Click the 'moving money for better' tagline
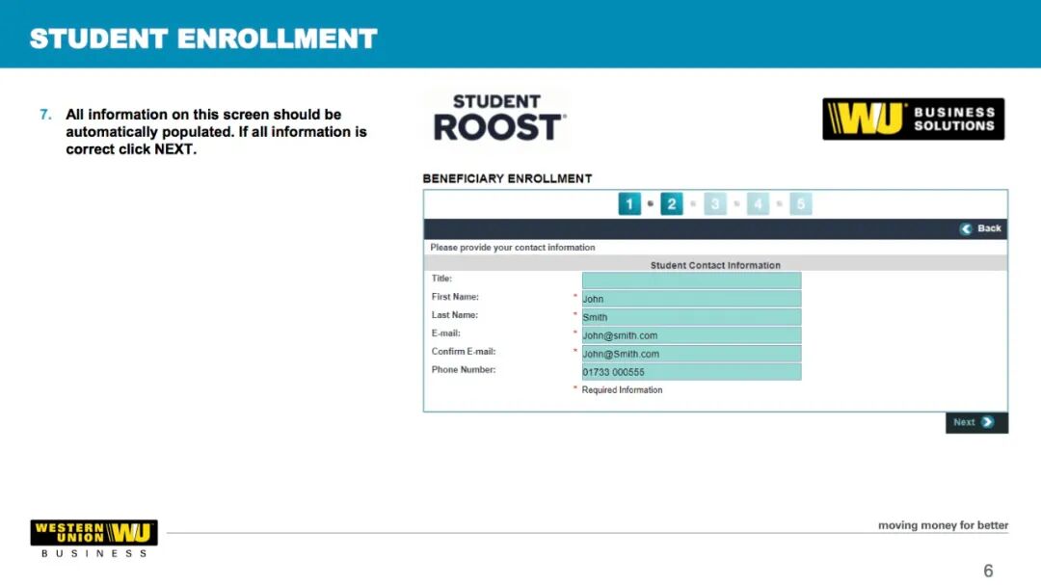The width and height of the screenshot is (1041, 585). (943, 525)
